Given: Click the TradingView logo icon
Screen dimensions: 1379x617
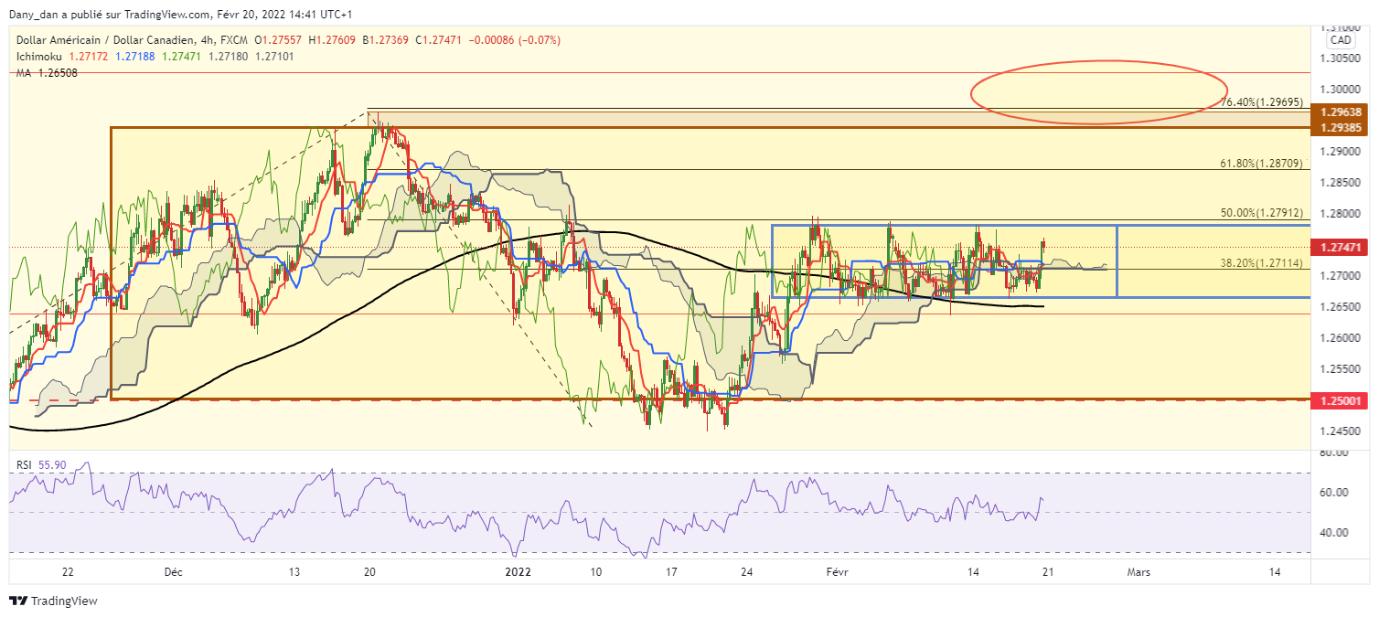Looking at the screenshot, I should tap(18, 601).
